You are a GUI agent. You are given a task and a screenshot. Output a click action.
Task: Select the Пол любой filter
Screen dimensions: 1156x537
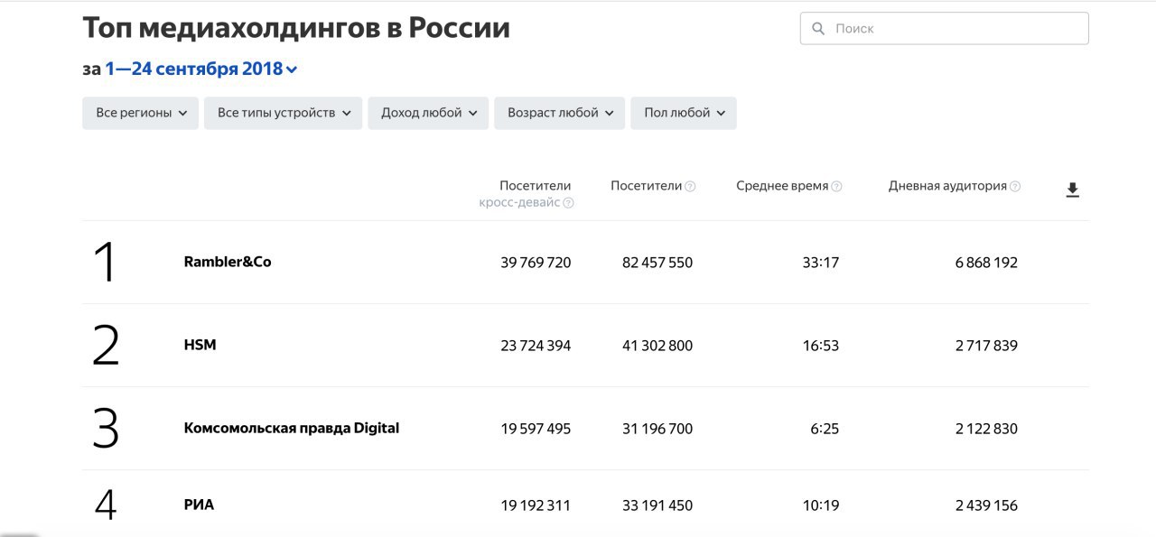[683, 113]
